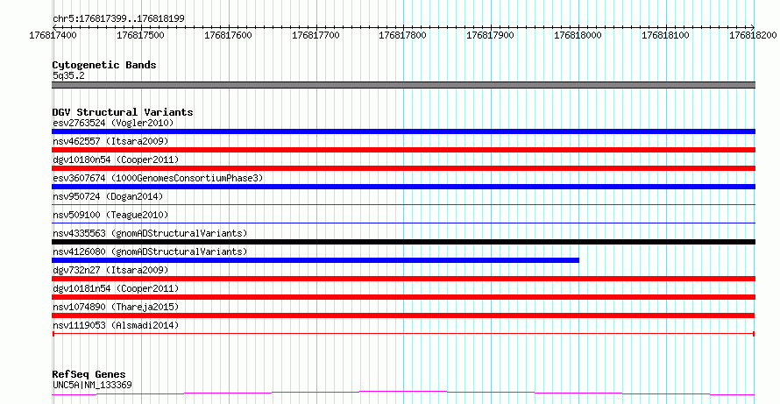Click ruler position 176817900
Image resolution: width=780 pixels, height=404 pixels.
click(x=490, y=36)
